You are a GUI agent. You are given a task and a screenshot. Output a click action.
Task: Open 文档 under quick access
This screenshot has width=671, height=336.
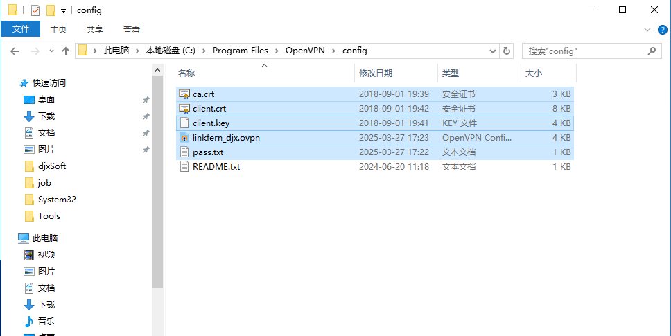pos(46,133)
